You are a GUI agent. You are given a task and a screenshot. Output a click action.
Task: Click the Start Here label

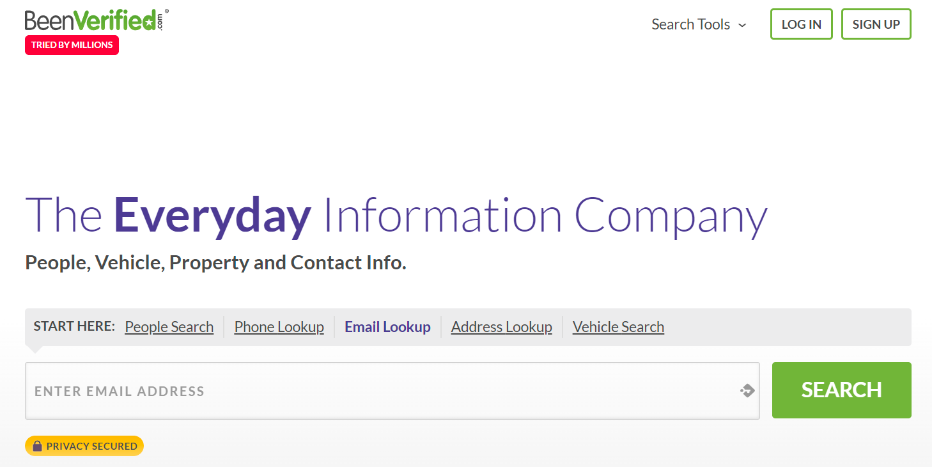(74, 326)
